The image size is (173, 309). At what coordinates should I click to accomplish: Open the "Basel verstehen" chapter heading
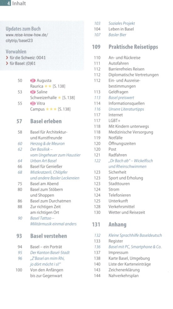48,236
